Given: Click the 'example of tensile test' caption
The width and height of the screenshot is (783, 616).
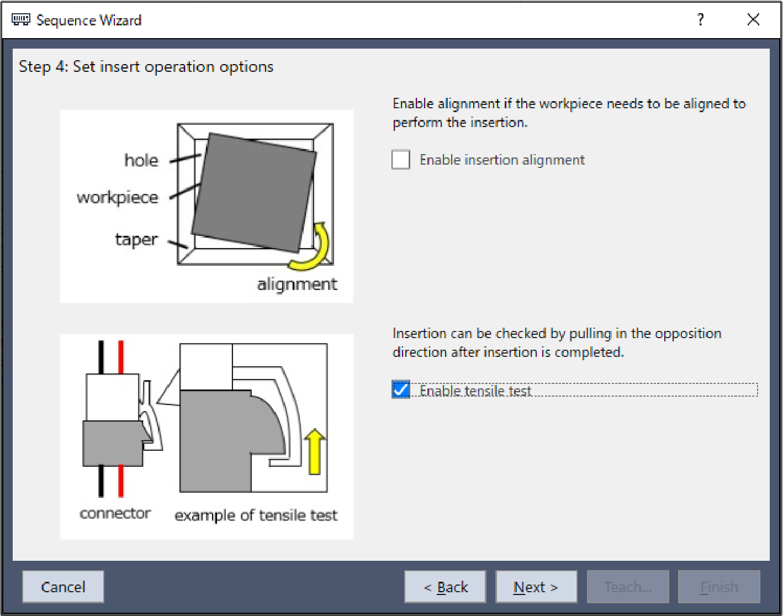Looking at the screenshot, I should 256,515.
